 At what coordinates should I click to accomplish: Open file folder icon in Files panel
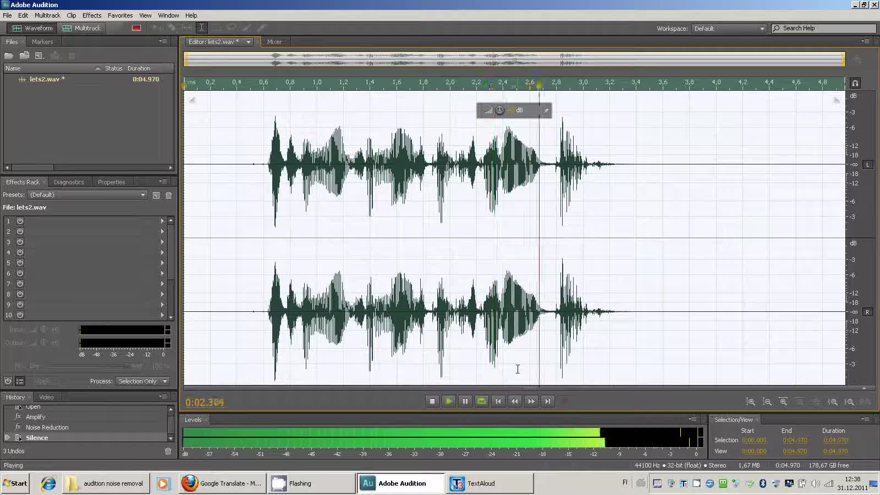coord(9,56)
